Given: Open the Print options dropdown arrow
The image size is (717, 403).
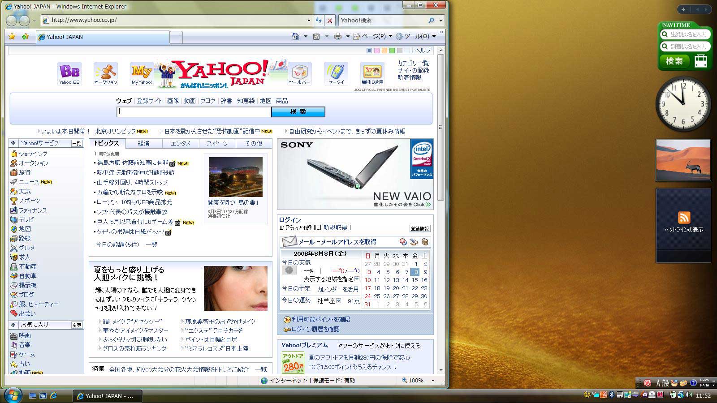Looking at the screenshot, I should point(348,36).
